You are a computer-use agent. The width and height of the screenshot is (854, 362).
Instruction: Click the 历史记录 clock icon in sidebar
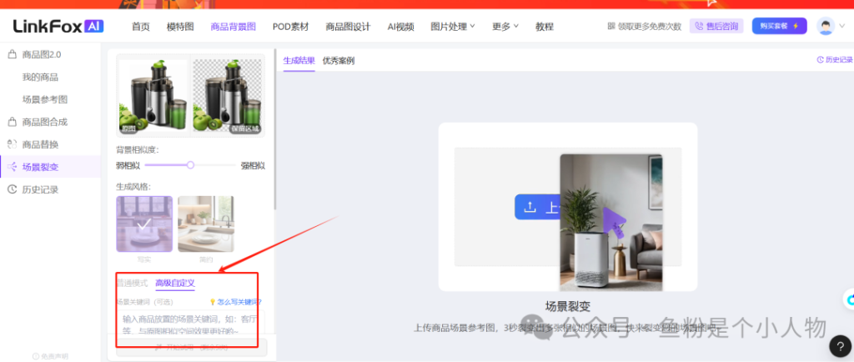coord(12,189)
